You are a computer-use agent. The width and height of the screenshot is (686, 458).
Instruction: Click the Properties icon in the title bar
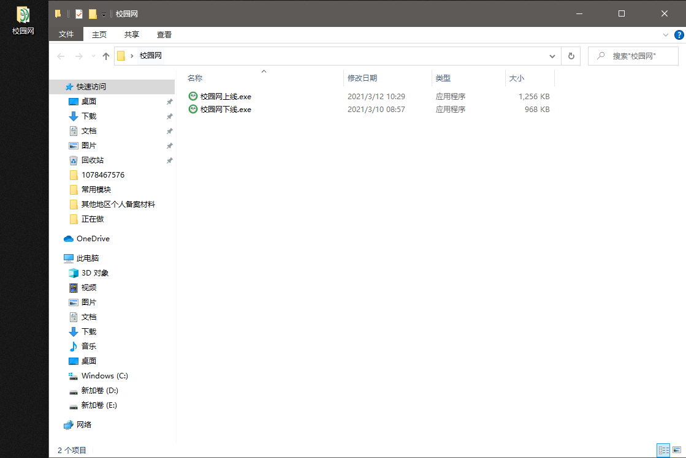coord(79,13)
